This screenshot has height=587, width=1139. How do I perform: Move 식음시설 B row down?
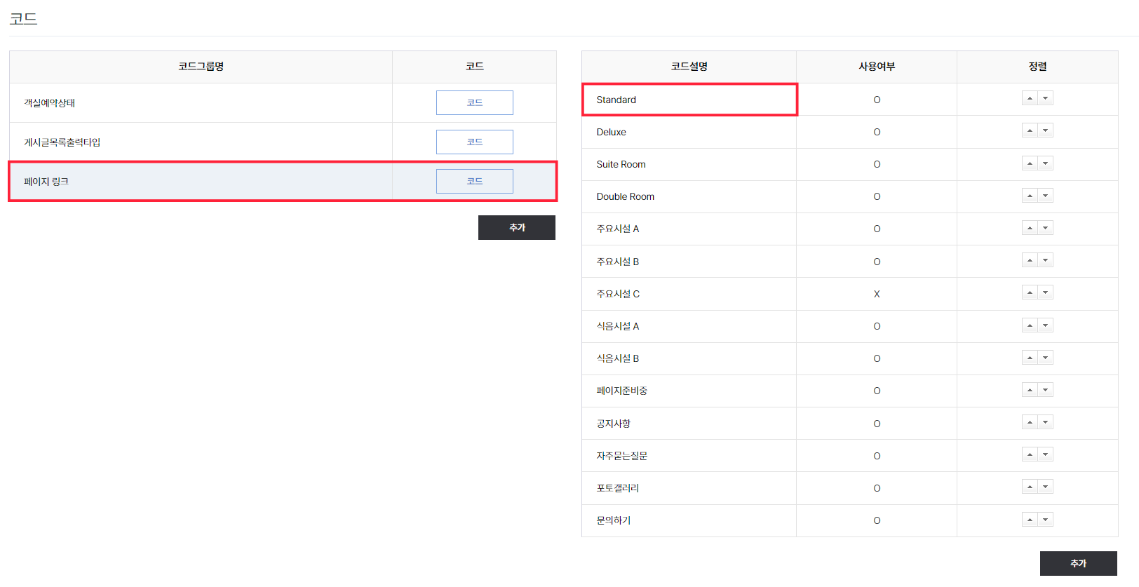(1045, 358)
